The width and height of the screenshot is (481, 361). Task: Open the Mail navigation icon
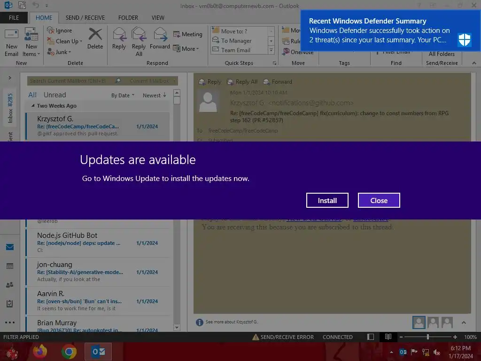point(10,247)
